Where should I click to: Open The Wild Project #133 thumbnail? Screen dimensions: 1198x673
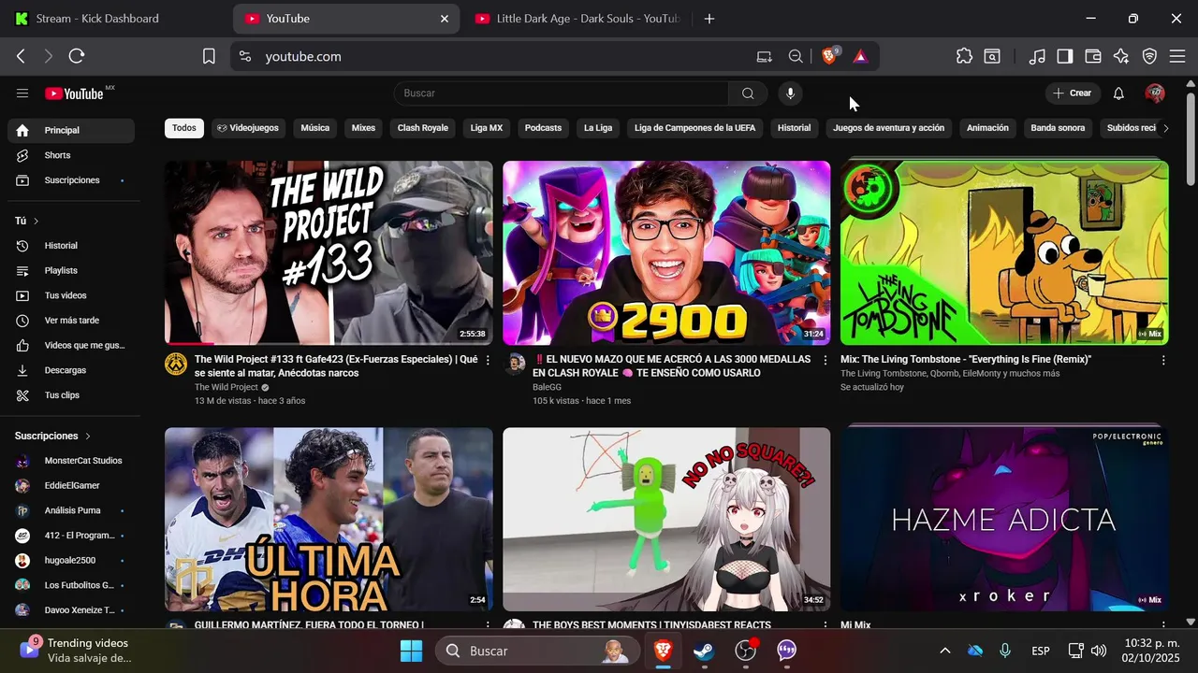(329, 252)
